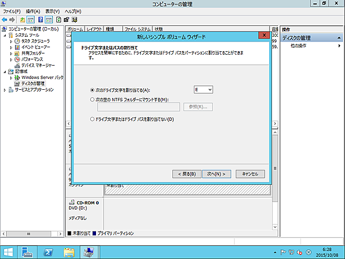Click the Refresh toolbar icon
This screenshot has height=259, width=345.
59,20
